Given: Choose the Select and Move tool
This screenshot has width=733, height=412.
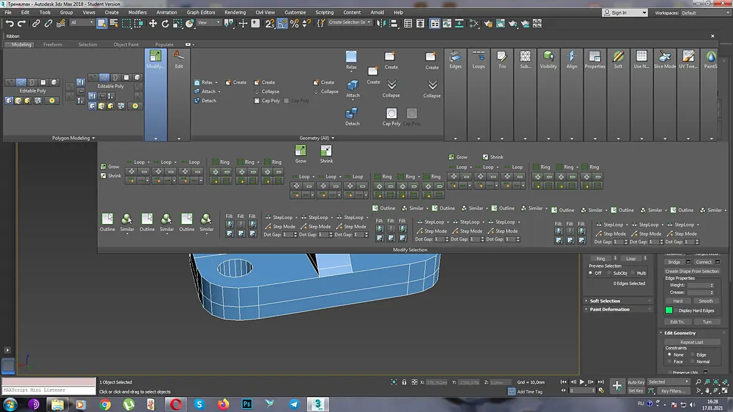Looking at the screenshot, I should tap(153, 24).
